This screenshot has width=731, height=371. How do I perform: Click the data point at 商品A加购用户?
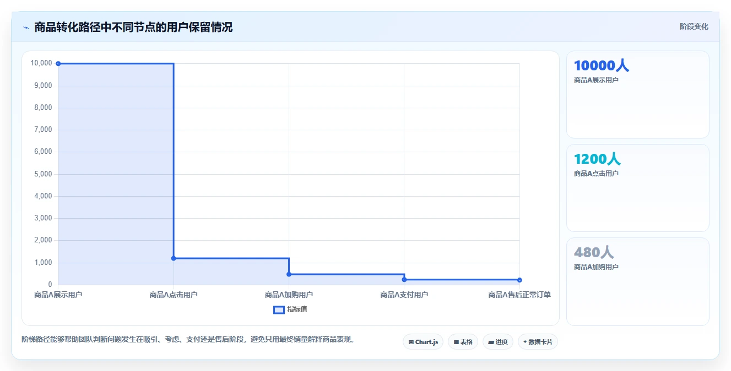click(x=289, y=274)
